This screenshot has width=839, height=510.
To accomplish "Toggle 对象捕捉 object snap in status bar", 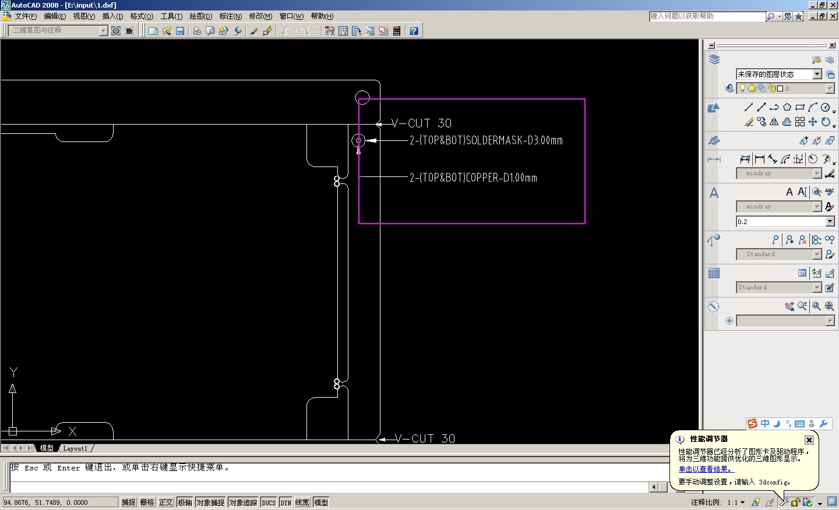I will point(210,502).
